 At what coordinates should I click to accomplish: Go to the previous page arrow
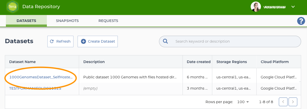pyautogui.click(x=283, y=102)
